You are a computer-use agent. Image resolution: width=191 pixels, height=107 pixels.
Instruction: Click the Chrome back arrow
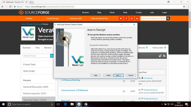click(x=2, y=7)
